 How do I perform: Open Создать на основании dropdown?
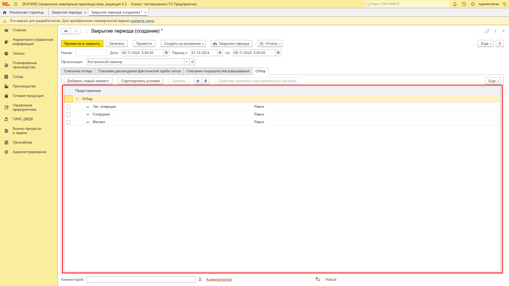[x=183, y=44]
